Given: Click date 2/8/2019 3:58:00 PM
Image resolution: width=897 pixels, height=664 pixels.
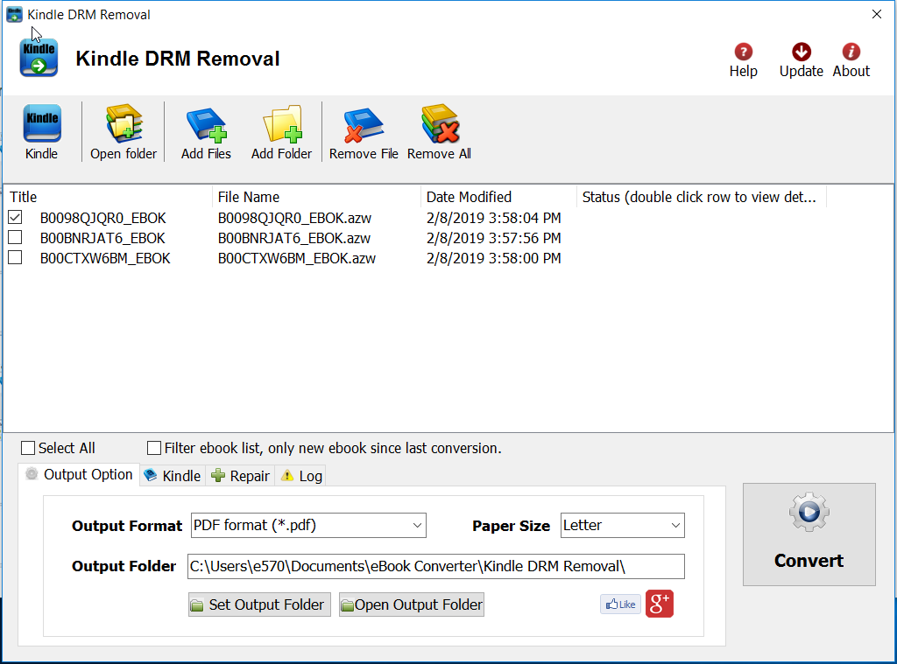Looking at the screenshot, I should 494,258.
